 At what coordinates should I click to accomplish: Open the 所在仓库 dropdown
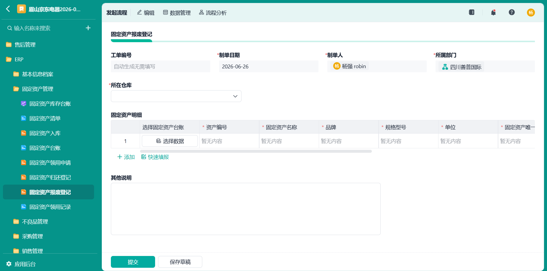click(x=176, y=96)
